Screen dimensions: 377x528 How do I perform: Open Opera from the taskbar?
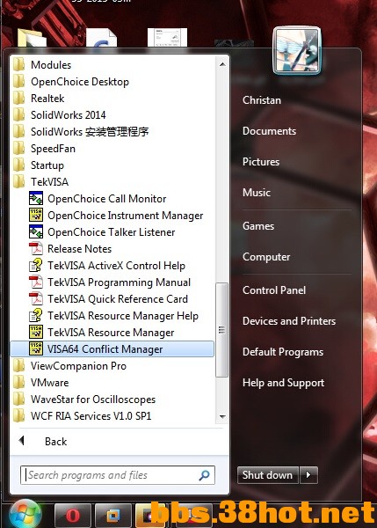[x=73, y=516]
